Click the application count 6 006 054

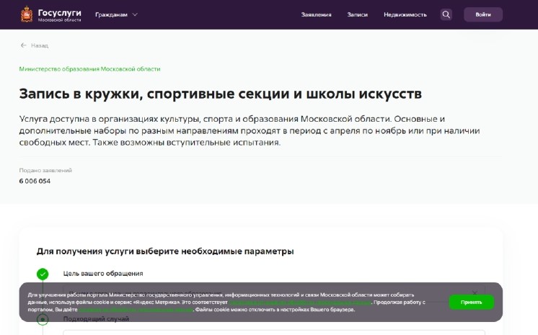pyautogui.click(x=35, y=181)
